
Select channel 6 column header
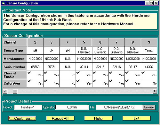[100, 42]
